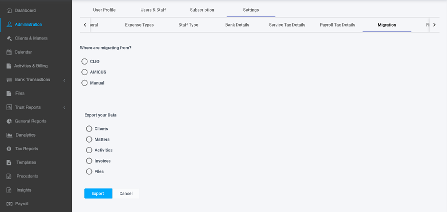Screen dimensions: 447x212
Task: Click the Danalytics graph icon
Action: [x=9, y=135]
